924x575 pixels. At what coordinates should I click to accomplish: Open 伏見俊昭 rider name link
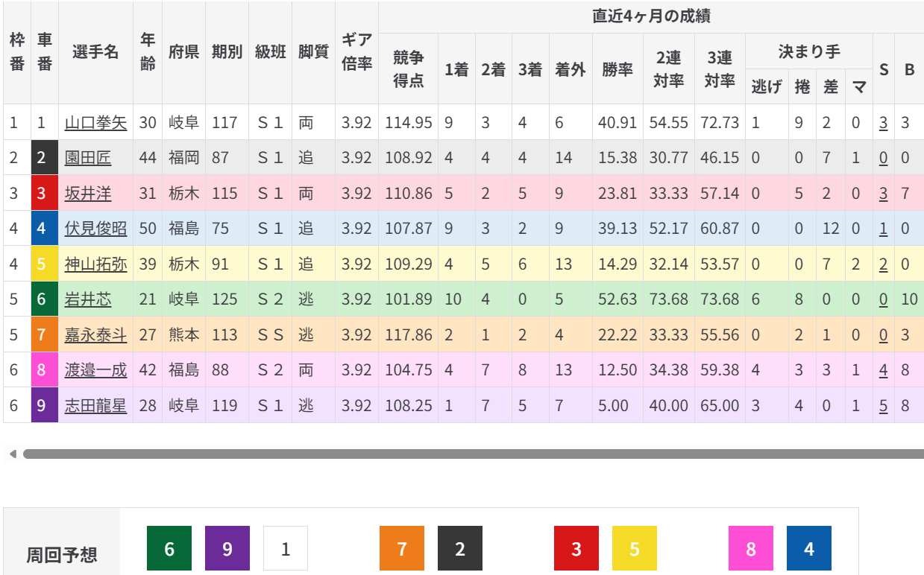[x=95, y=229]
